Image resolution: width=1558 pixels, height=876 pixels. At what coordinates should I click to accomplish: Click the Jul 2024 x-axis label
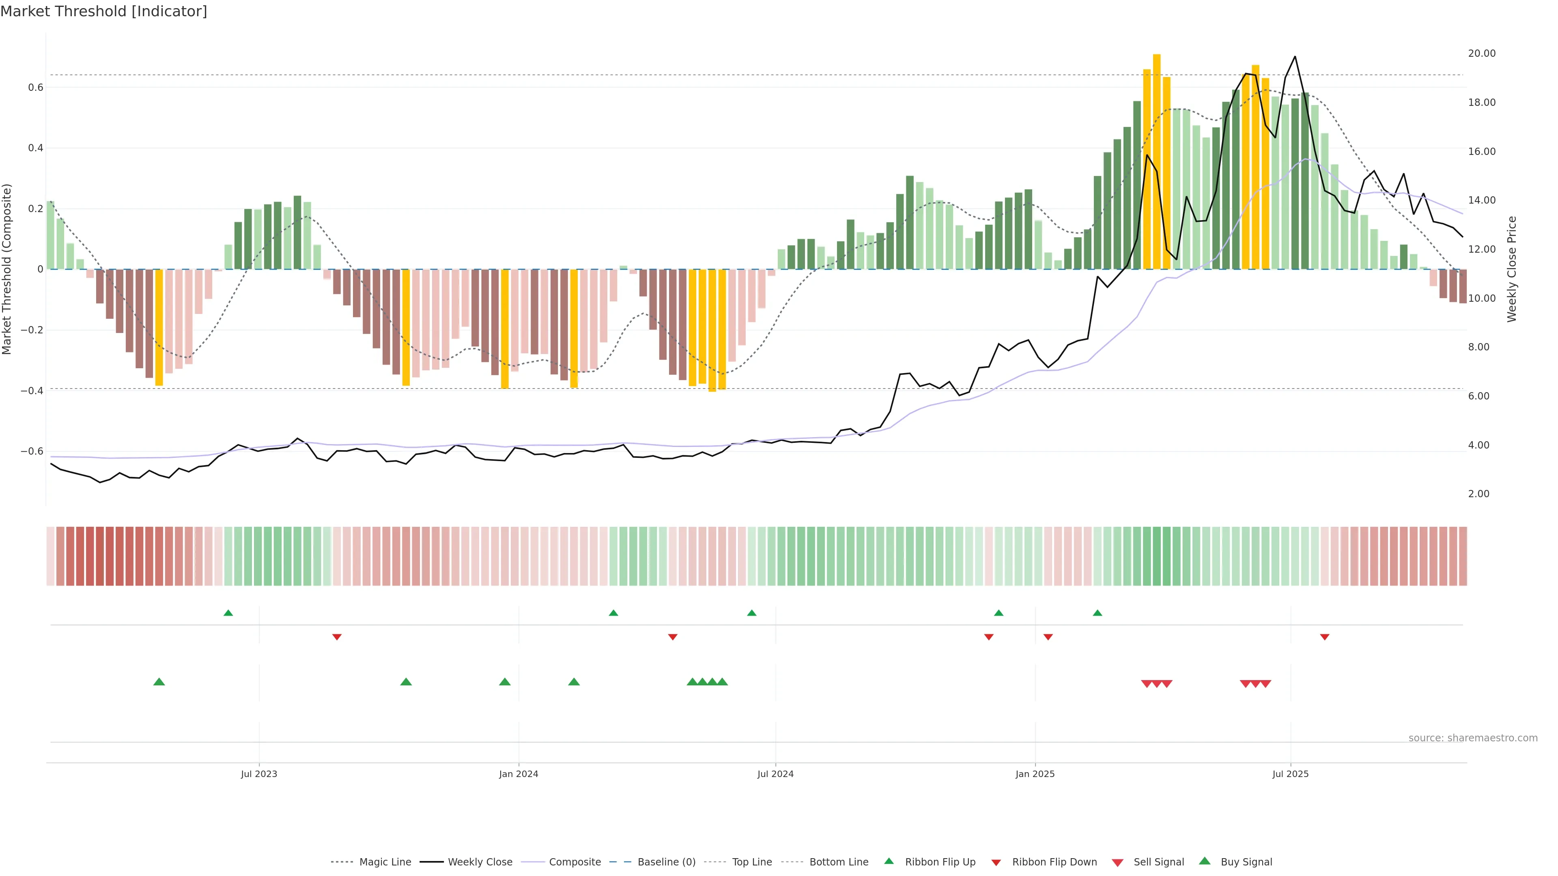click(x=775, y=774)
